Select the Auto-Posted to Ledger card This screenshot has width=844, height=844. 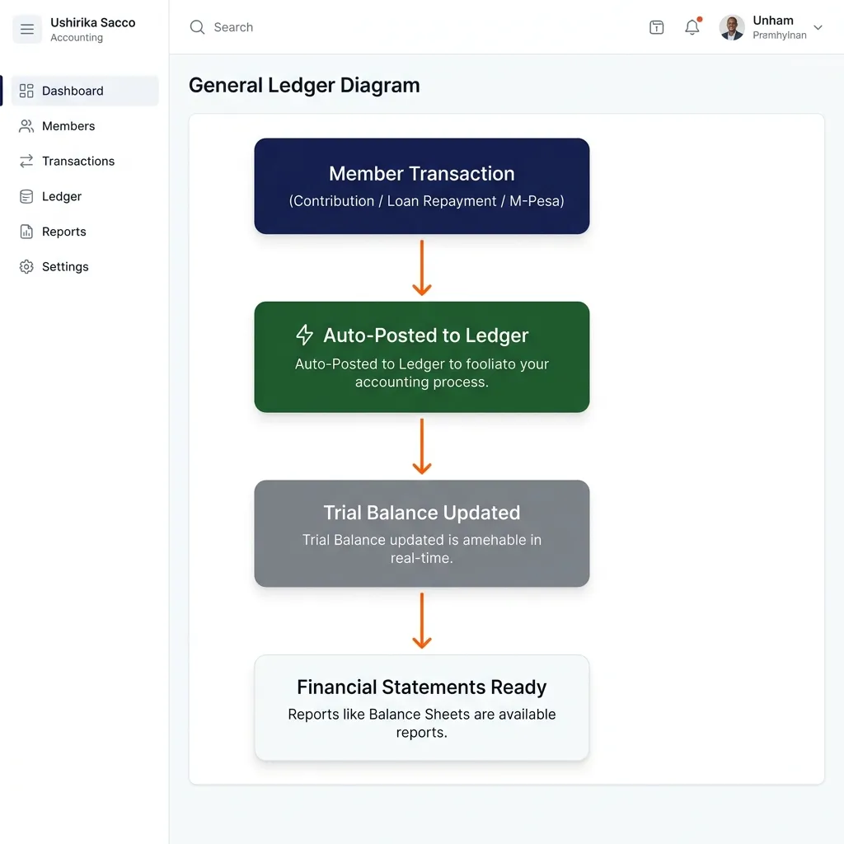(421, 357)
